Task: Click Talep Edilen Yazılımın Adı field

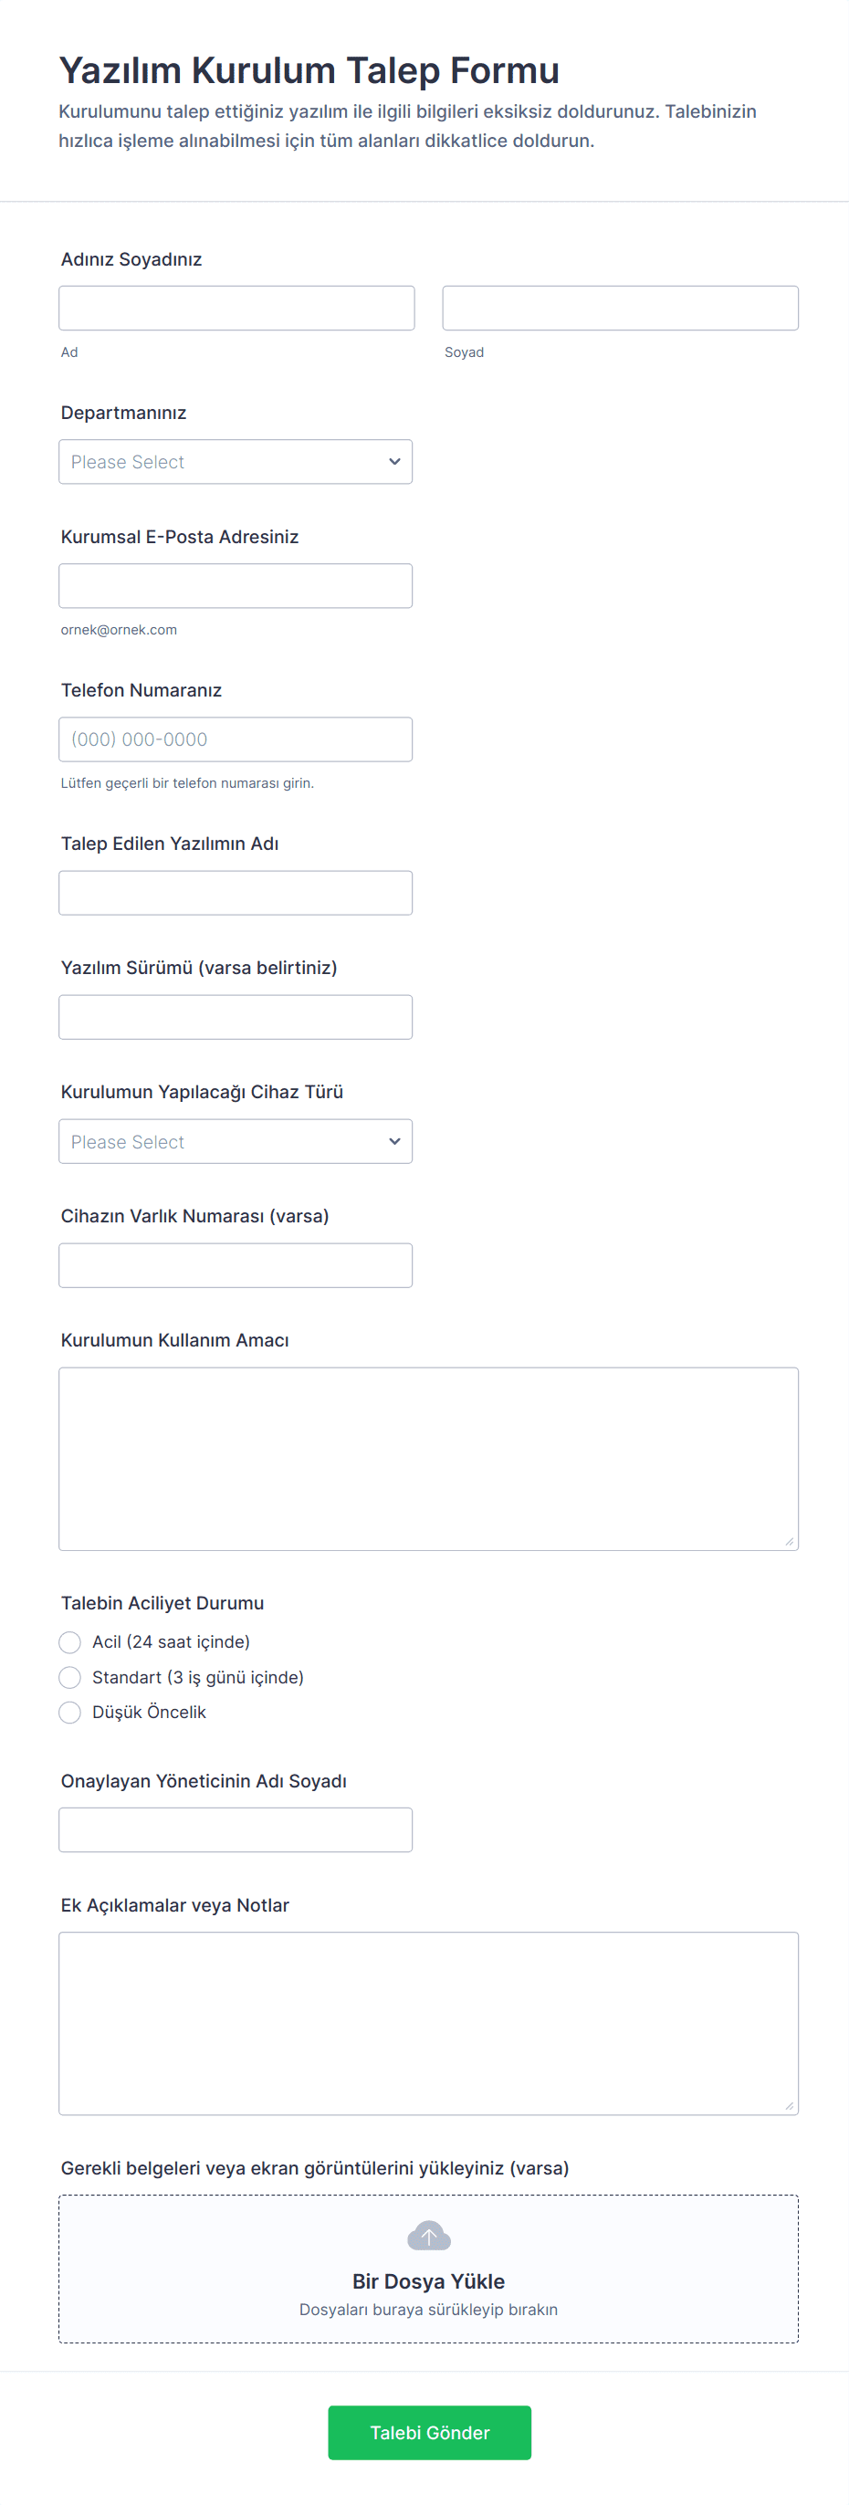Action: coord(235,893)
